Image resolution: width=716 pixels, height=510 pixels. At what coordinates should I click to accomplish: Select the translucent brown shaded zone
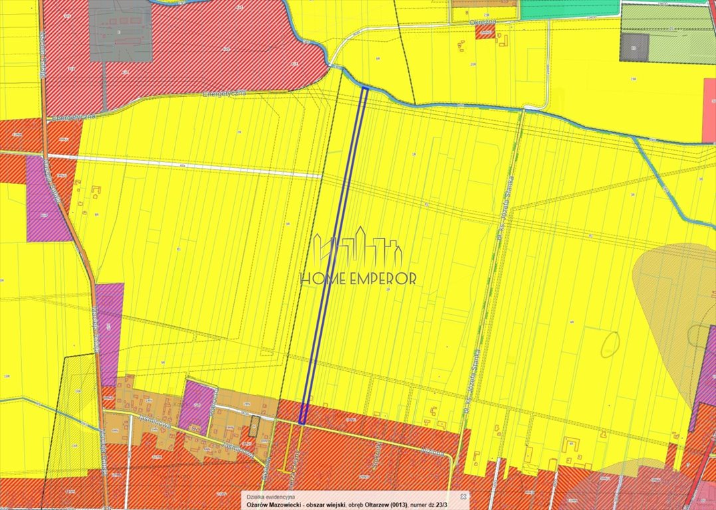click(x=672, y=319)
